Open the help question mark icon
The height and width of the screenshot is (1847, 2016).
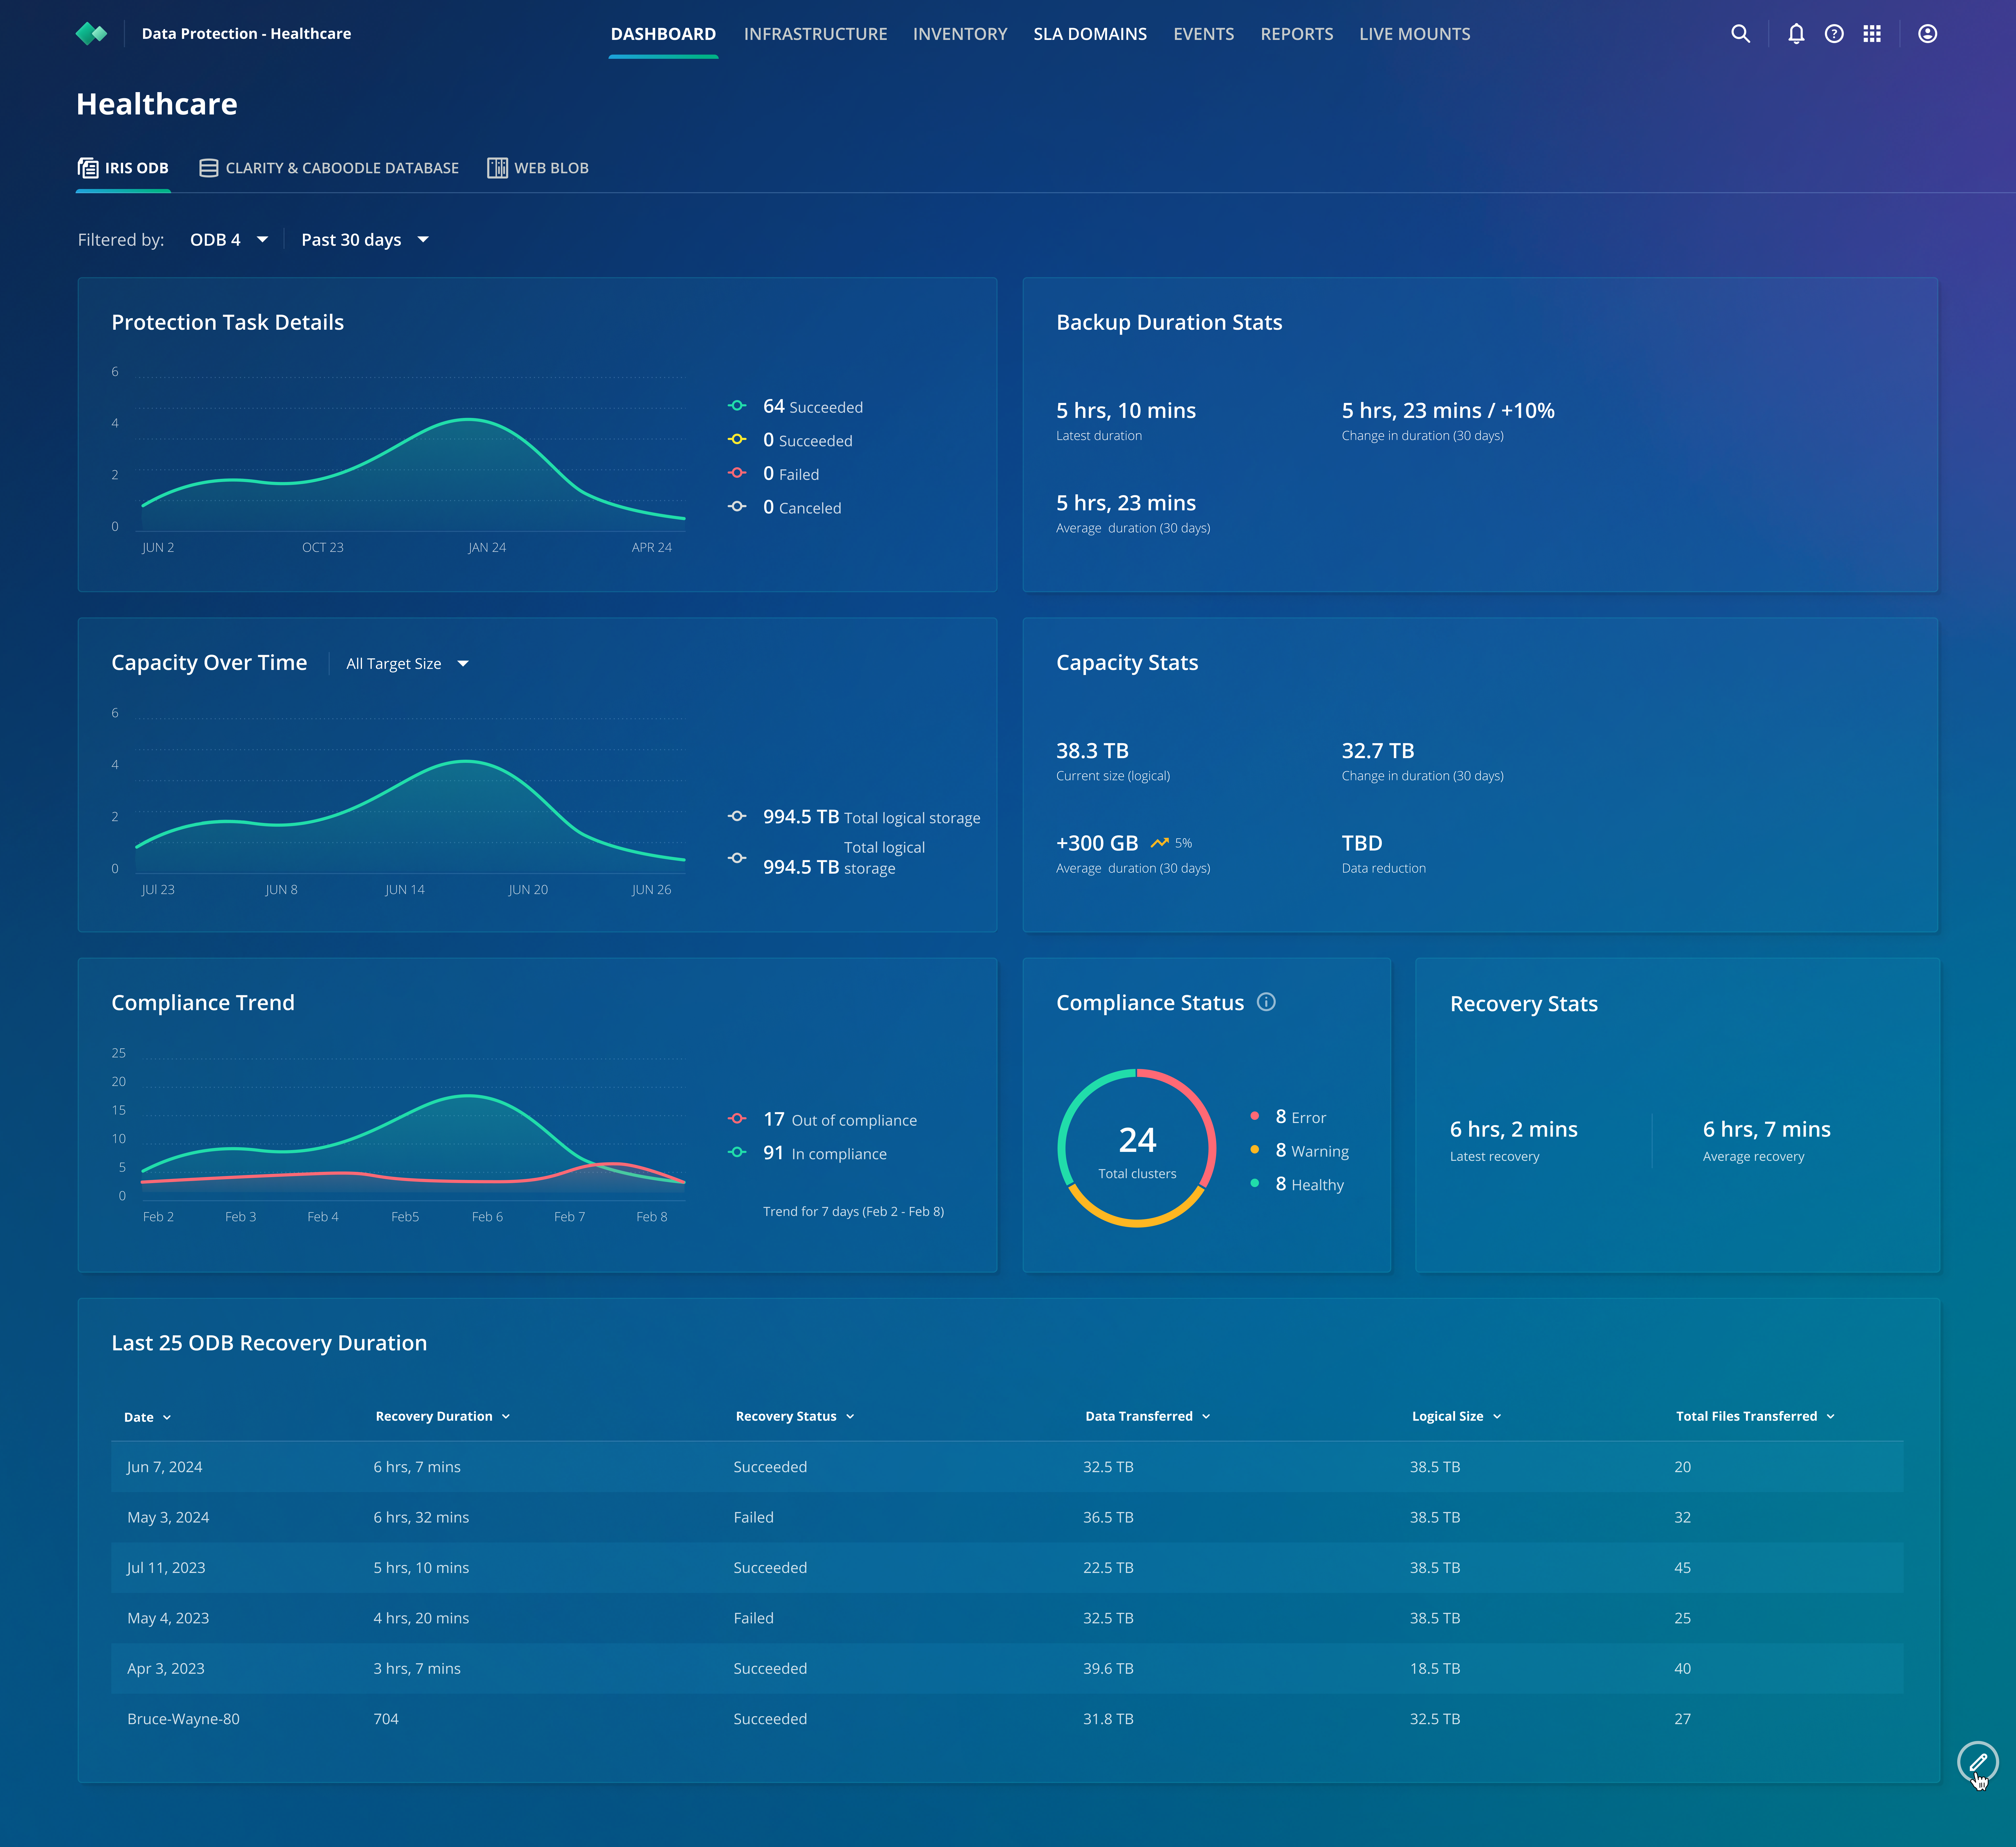(x=1834, y=34)
